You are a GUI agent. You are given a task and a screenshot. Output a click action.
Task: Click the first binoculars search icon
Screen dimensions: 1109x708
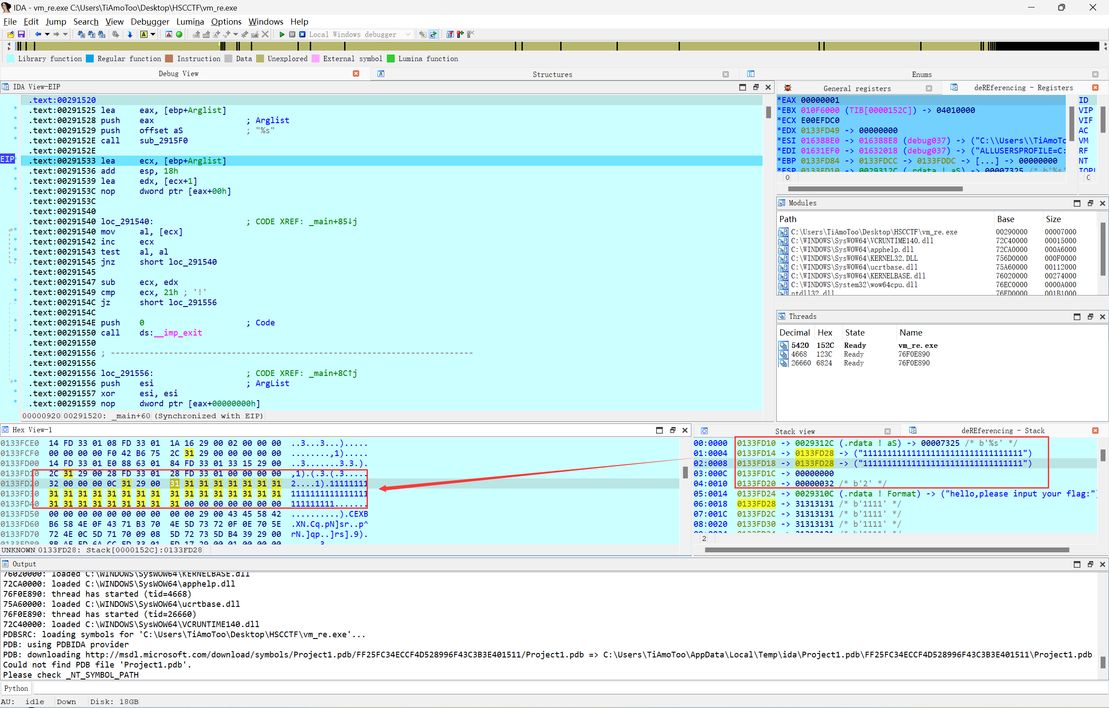[81, 35]
